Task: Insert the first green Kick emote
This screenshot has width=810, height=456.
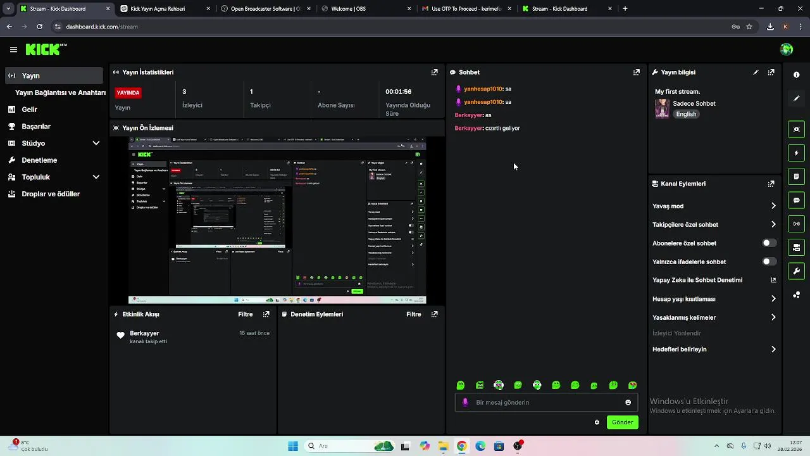Action: [461, 385]
